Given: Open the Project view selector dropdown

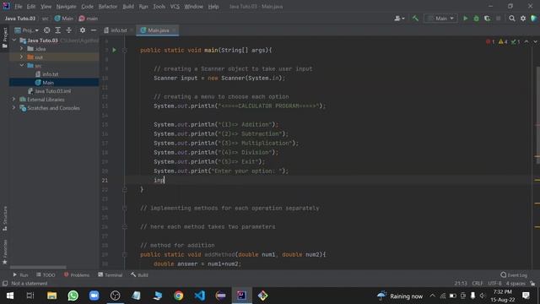Looking at the screenshot, I should pyautogui.click(x=26, y=30).
